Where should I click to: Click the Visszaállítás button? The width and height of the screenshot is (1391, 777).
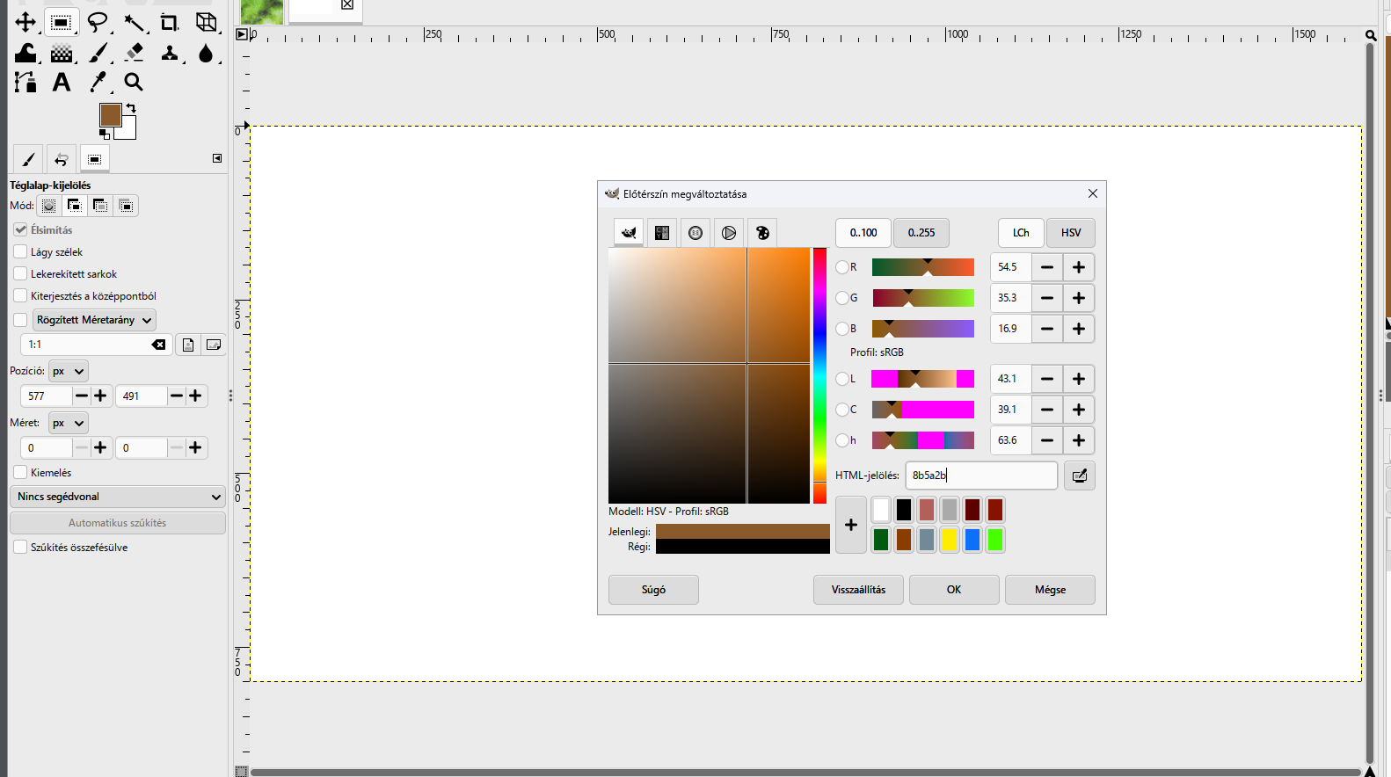(858, 590)
